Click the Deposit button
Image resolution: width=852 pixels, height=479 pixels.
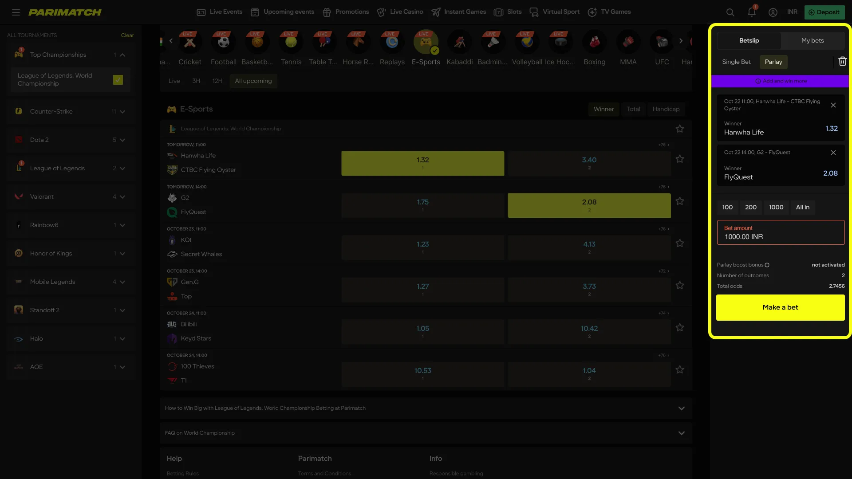pyautogui.click(x=824, y=12)
